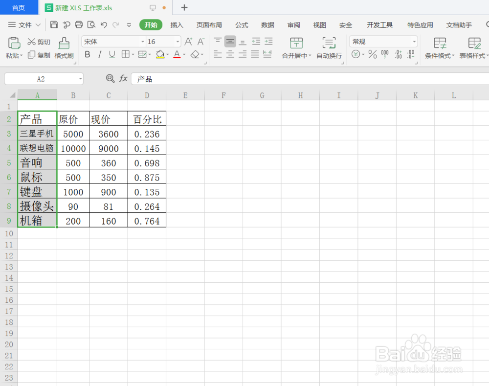Align text to the left
489x386 pixels.
[x=218, y=54]
